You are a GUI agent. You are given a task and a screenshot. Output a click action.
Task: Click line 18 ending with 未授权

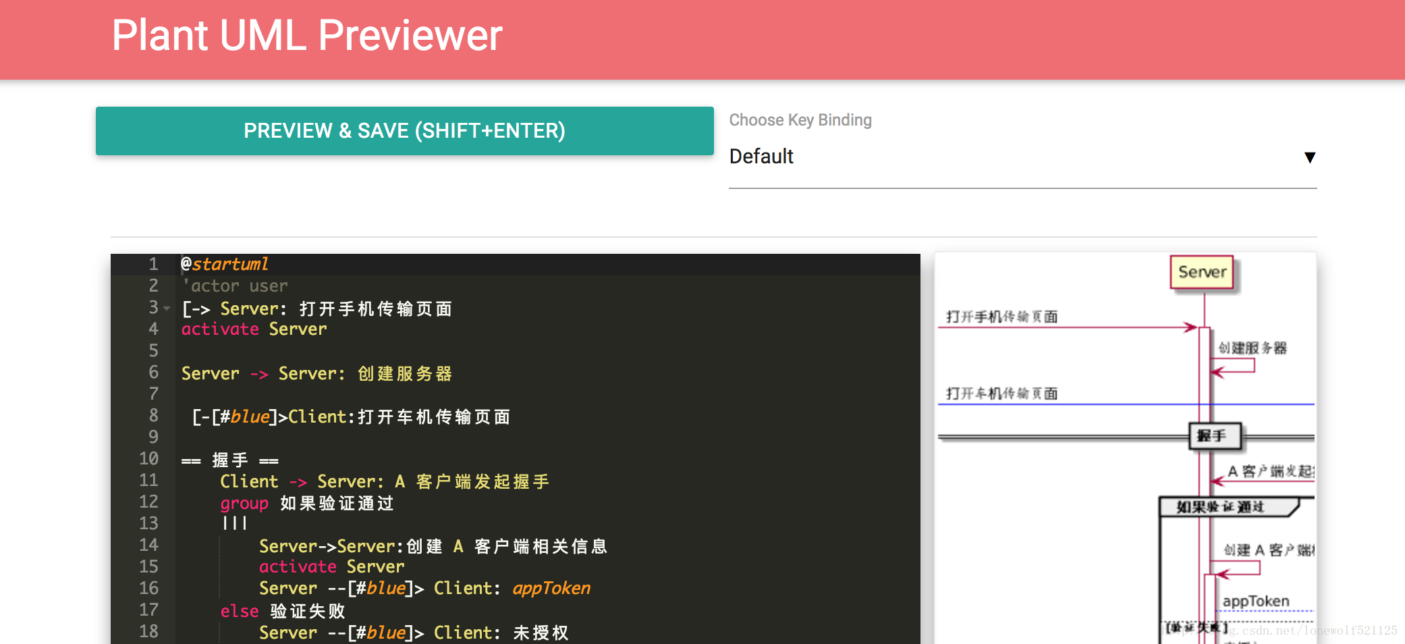click(x=414, y=633)
